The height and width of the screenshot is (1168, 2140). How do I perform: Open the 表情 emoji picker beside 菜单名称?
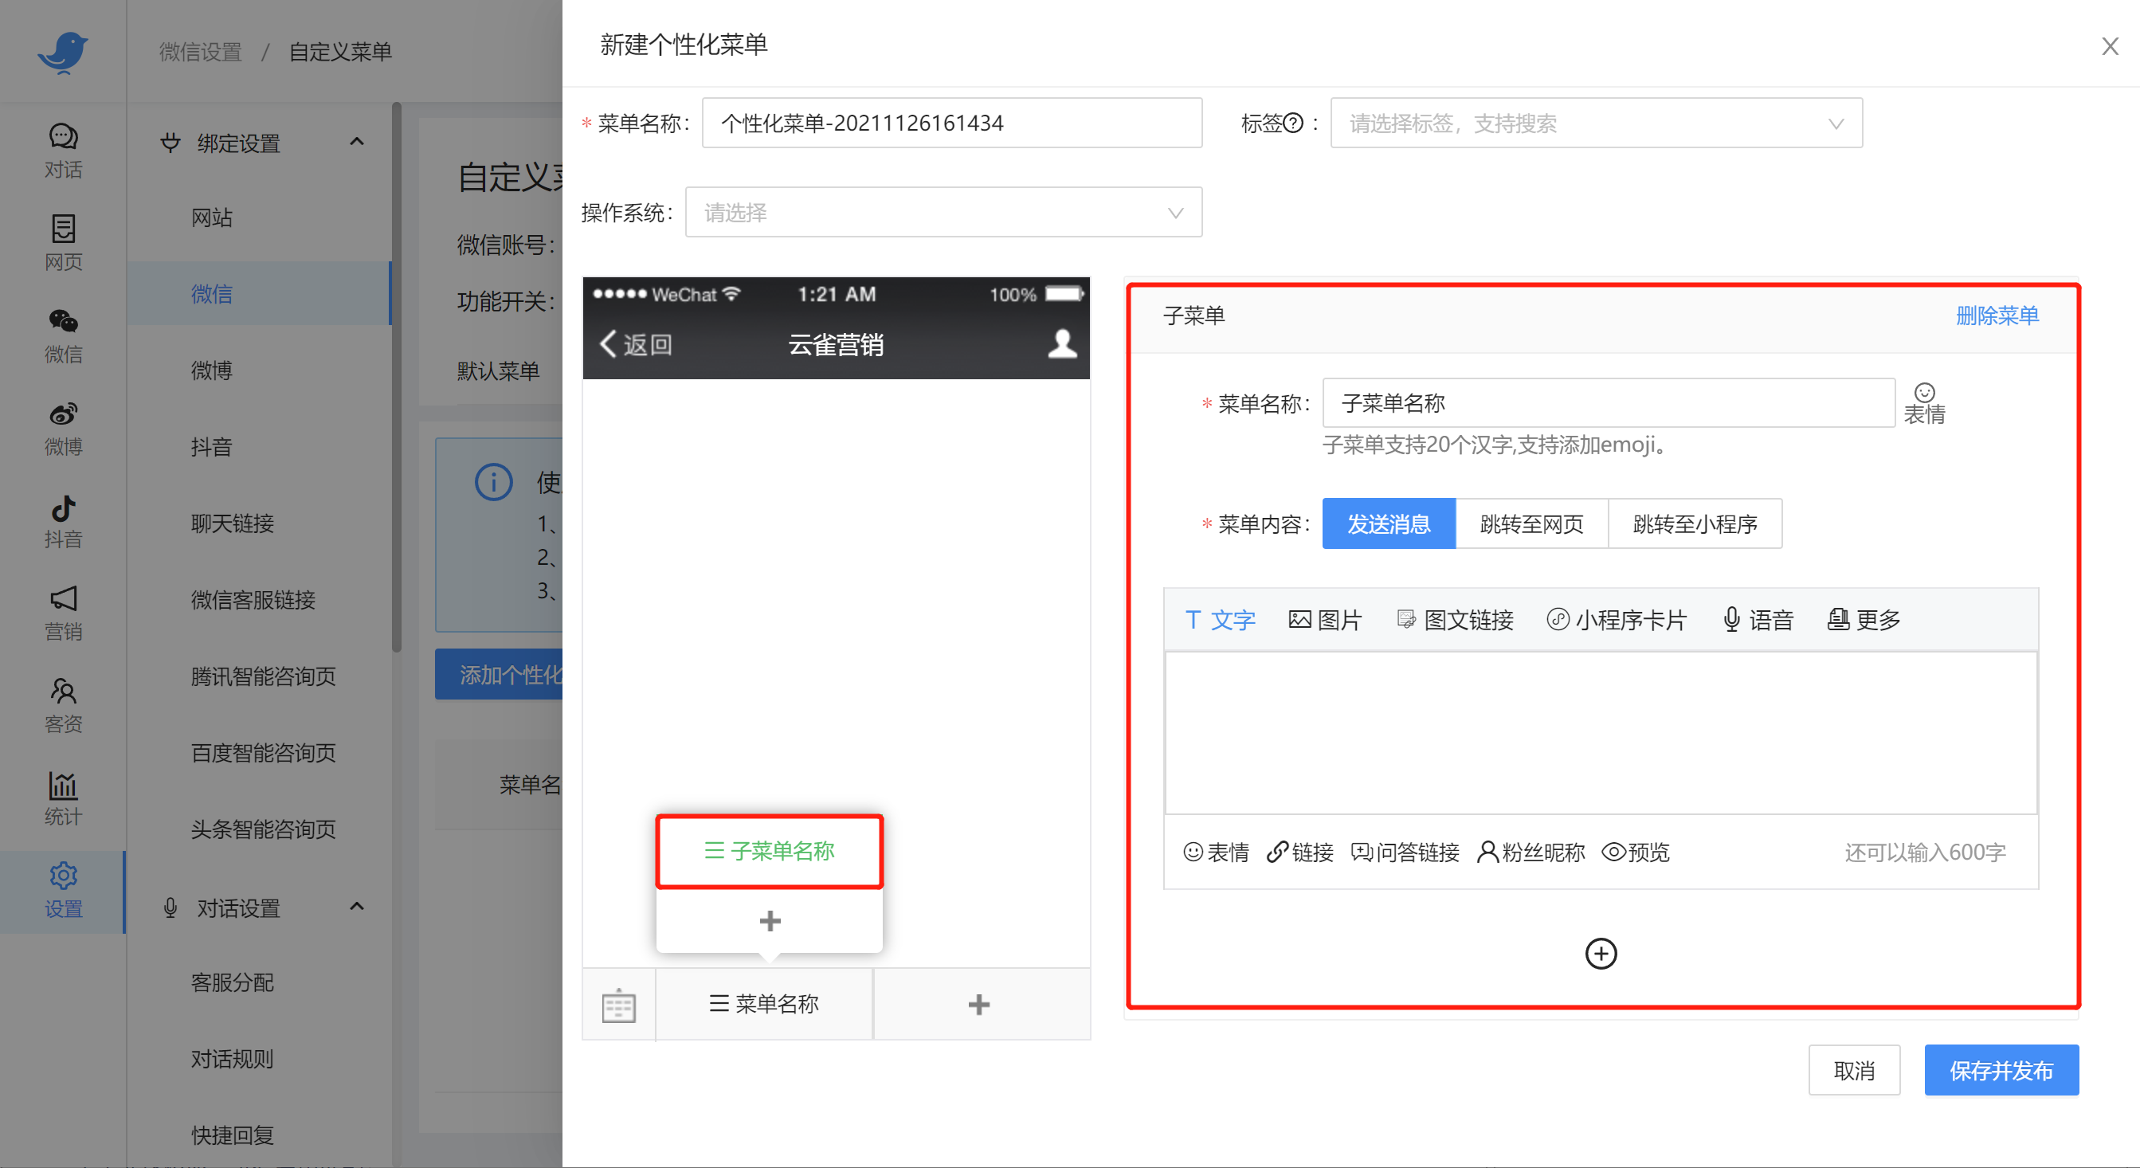pyautogui.click(x=1926, y=402)
